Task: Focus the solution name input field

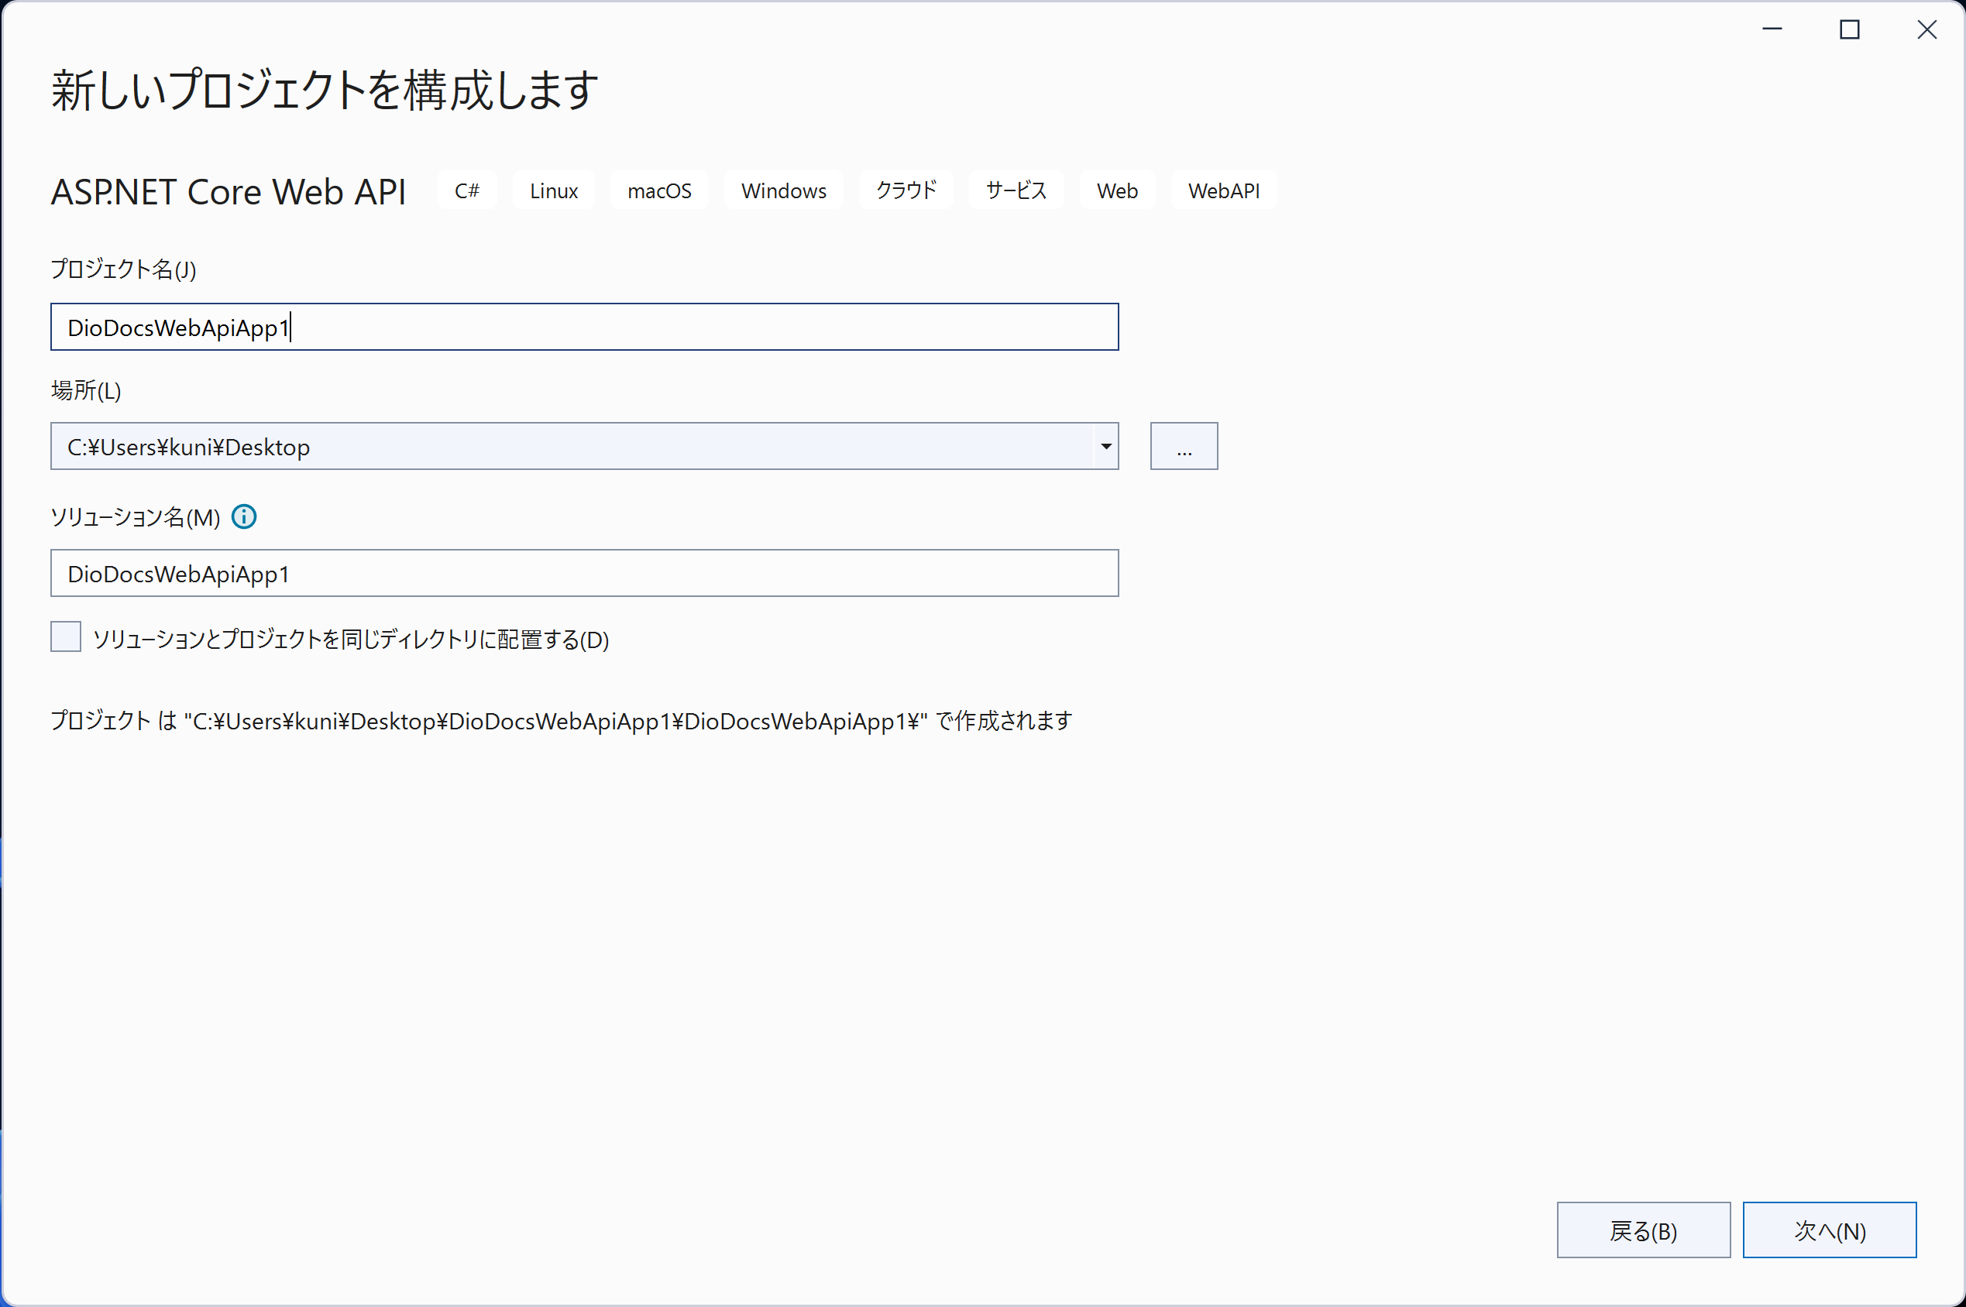Action: click(x=585, y=573)
